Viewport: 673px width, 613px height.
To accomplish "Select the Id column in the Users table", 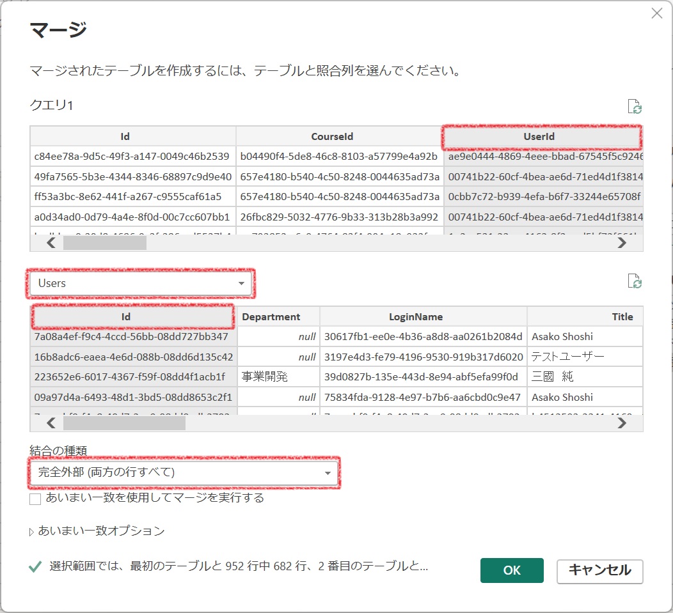I will (132, 316).
